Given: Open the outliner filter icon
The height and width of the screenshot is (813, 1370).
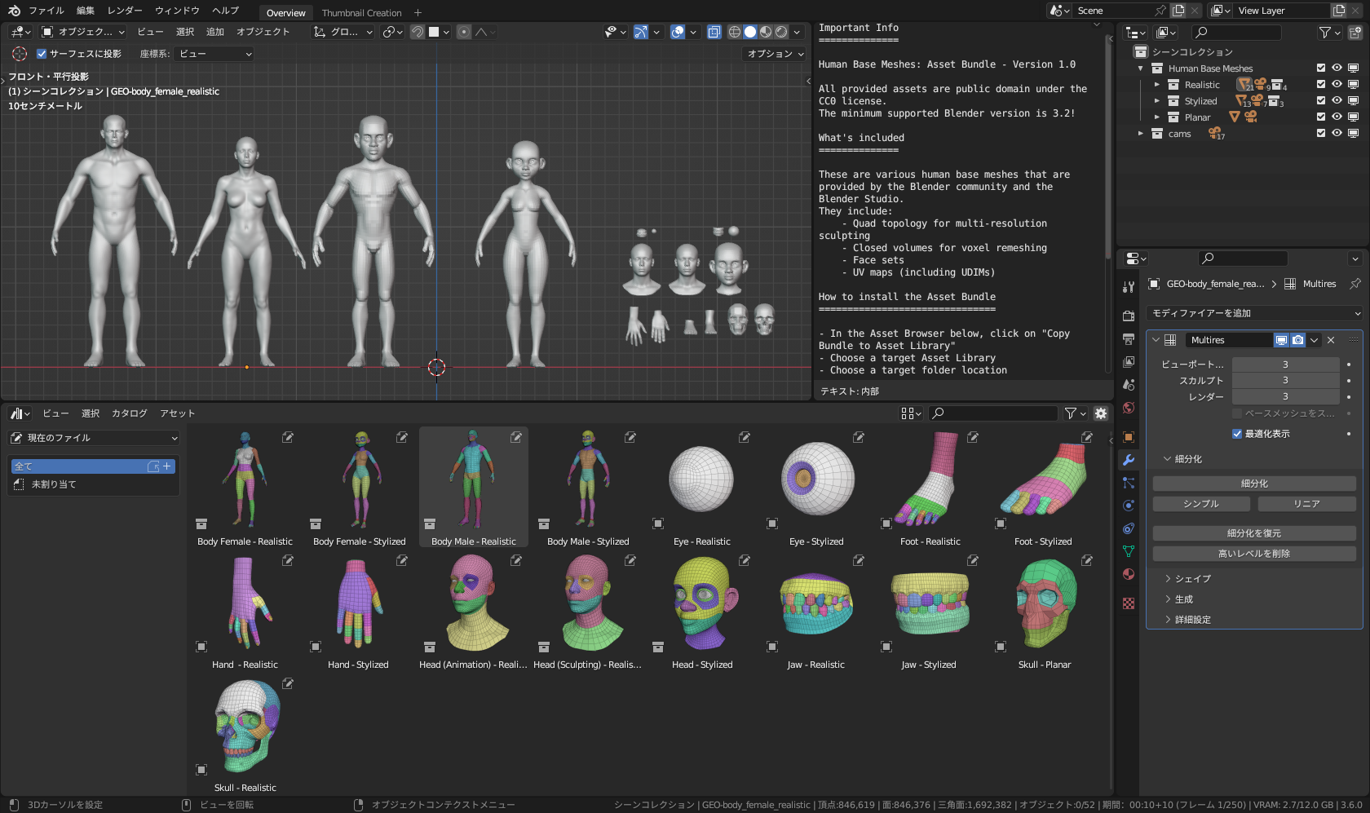Looking at the screenshot, I should (x=1324, y=33).
